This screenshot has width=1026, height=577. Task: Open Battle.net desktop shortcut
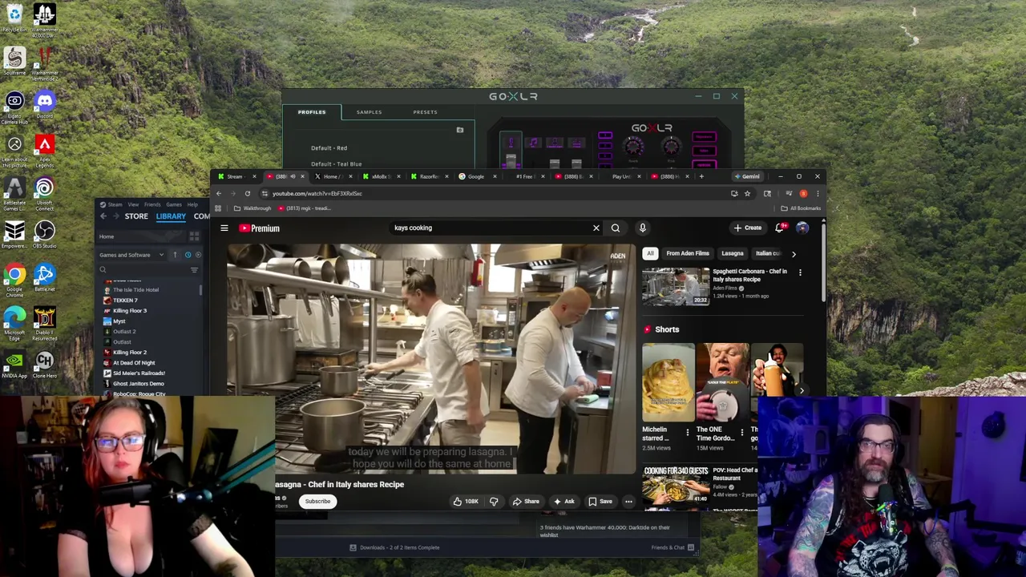[44, 278]
